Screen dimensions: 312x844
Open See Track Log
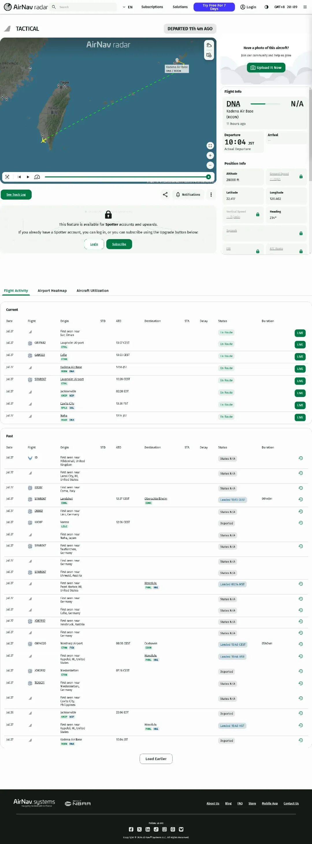(16, 195)
